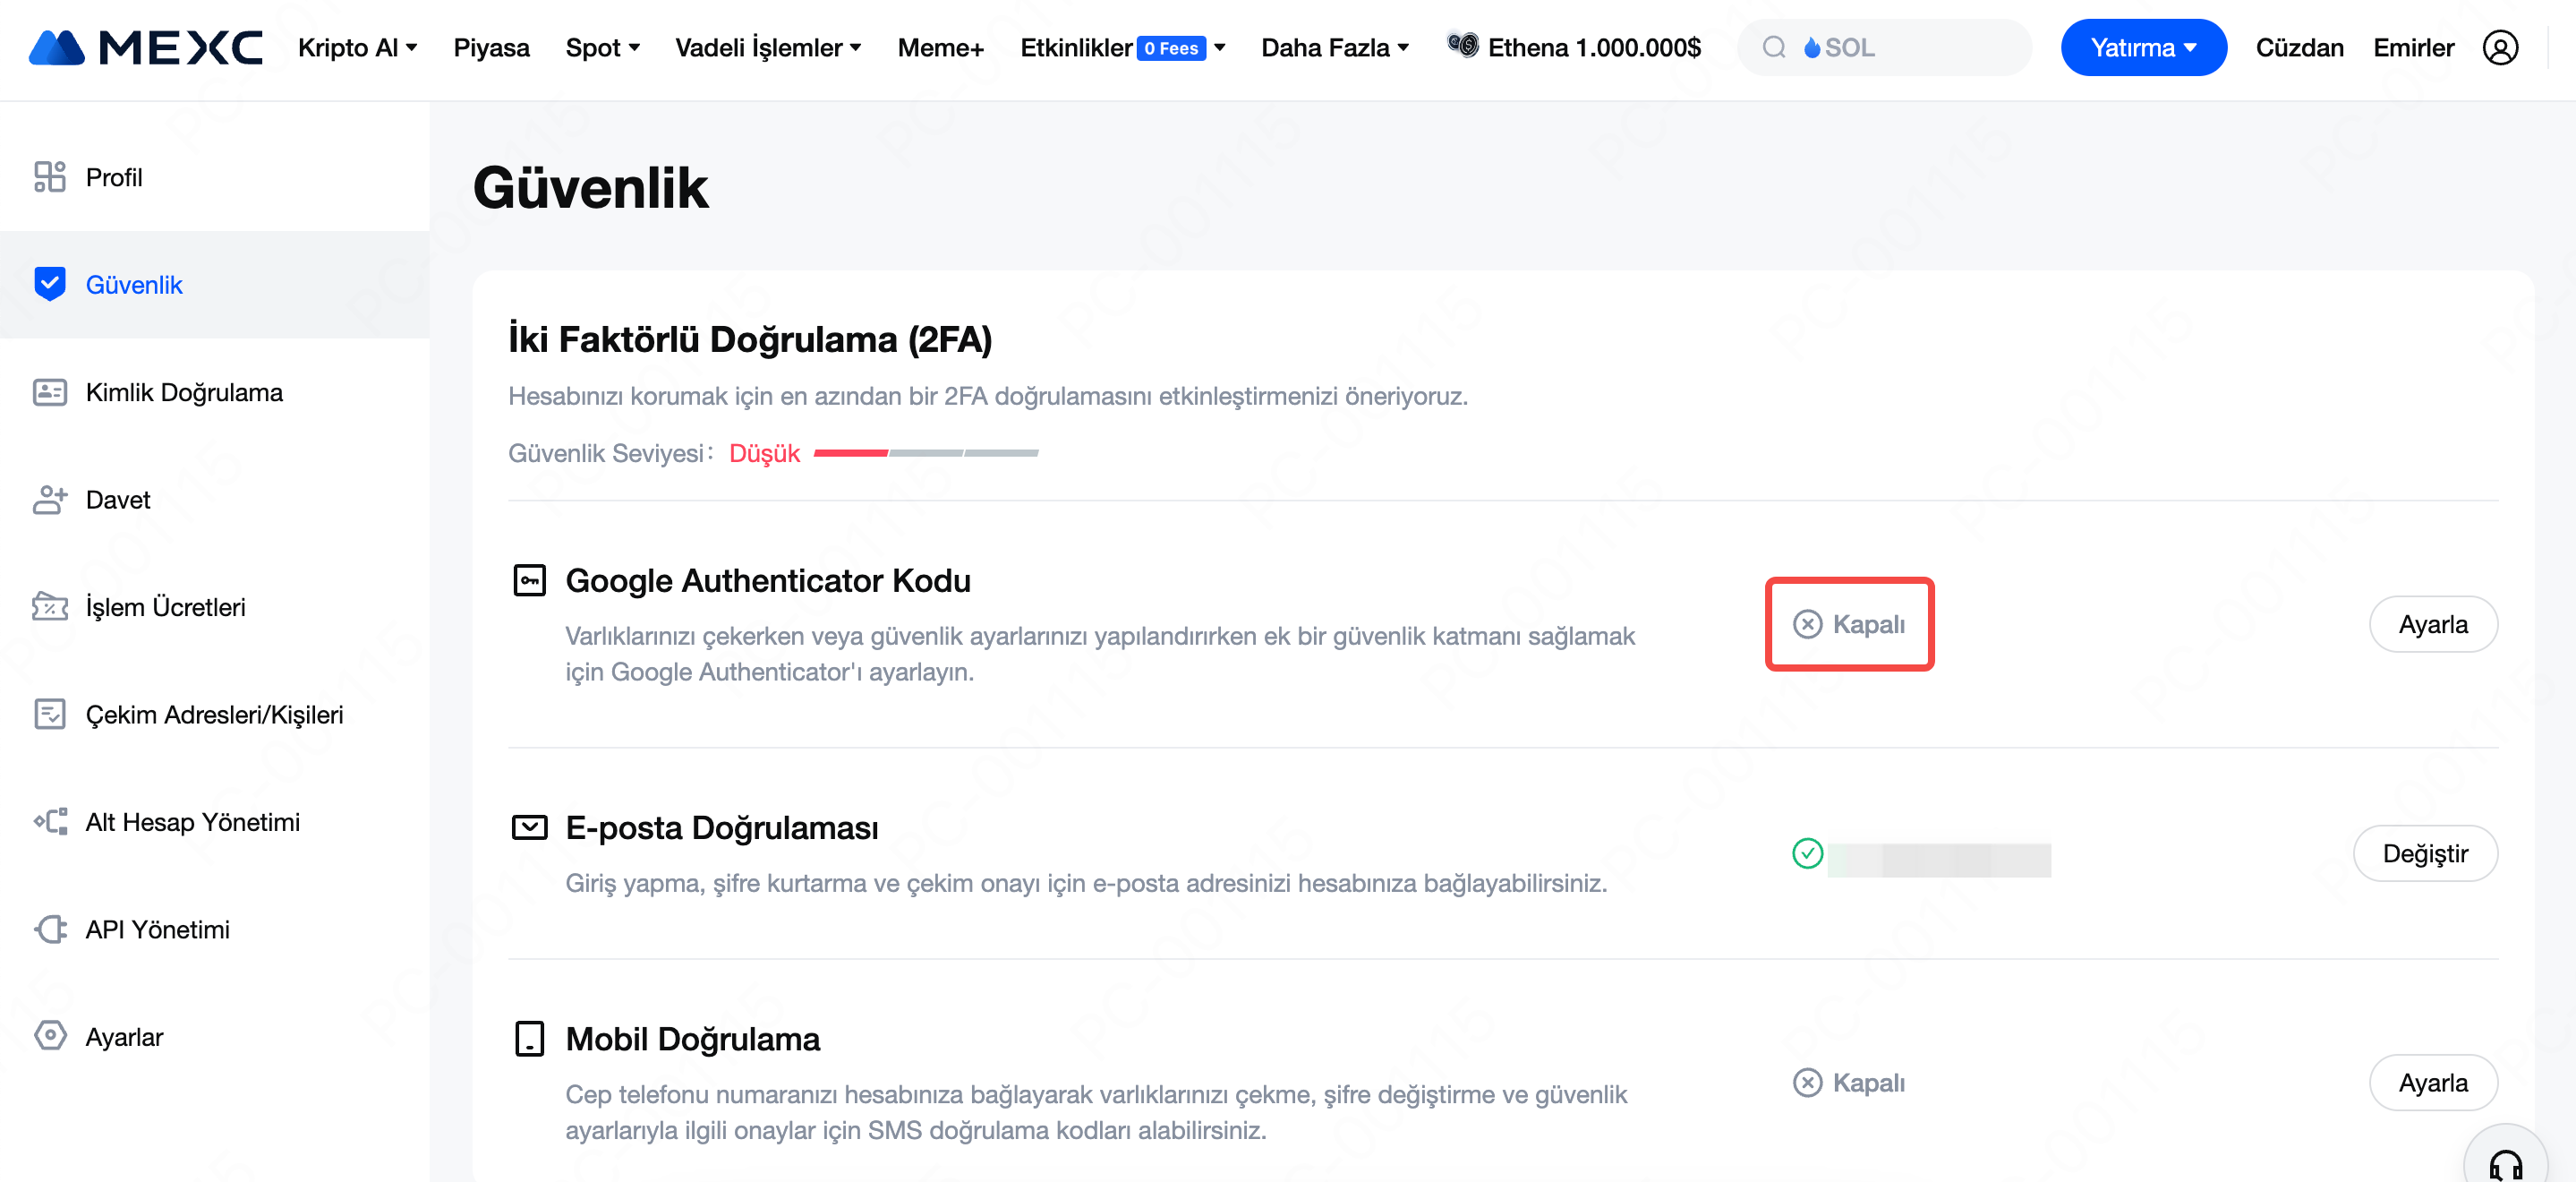The width and height of the screenshot is (2576, 1182).
Task: Open İşlem Ücretleri in the sidebar
Action: pyautogui.click(x=214, y=606)
